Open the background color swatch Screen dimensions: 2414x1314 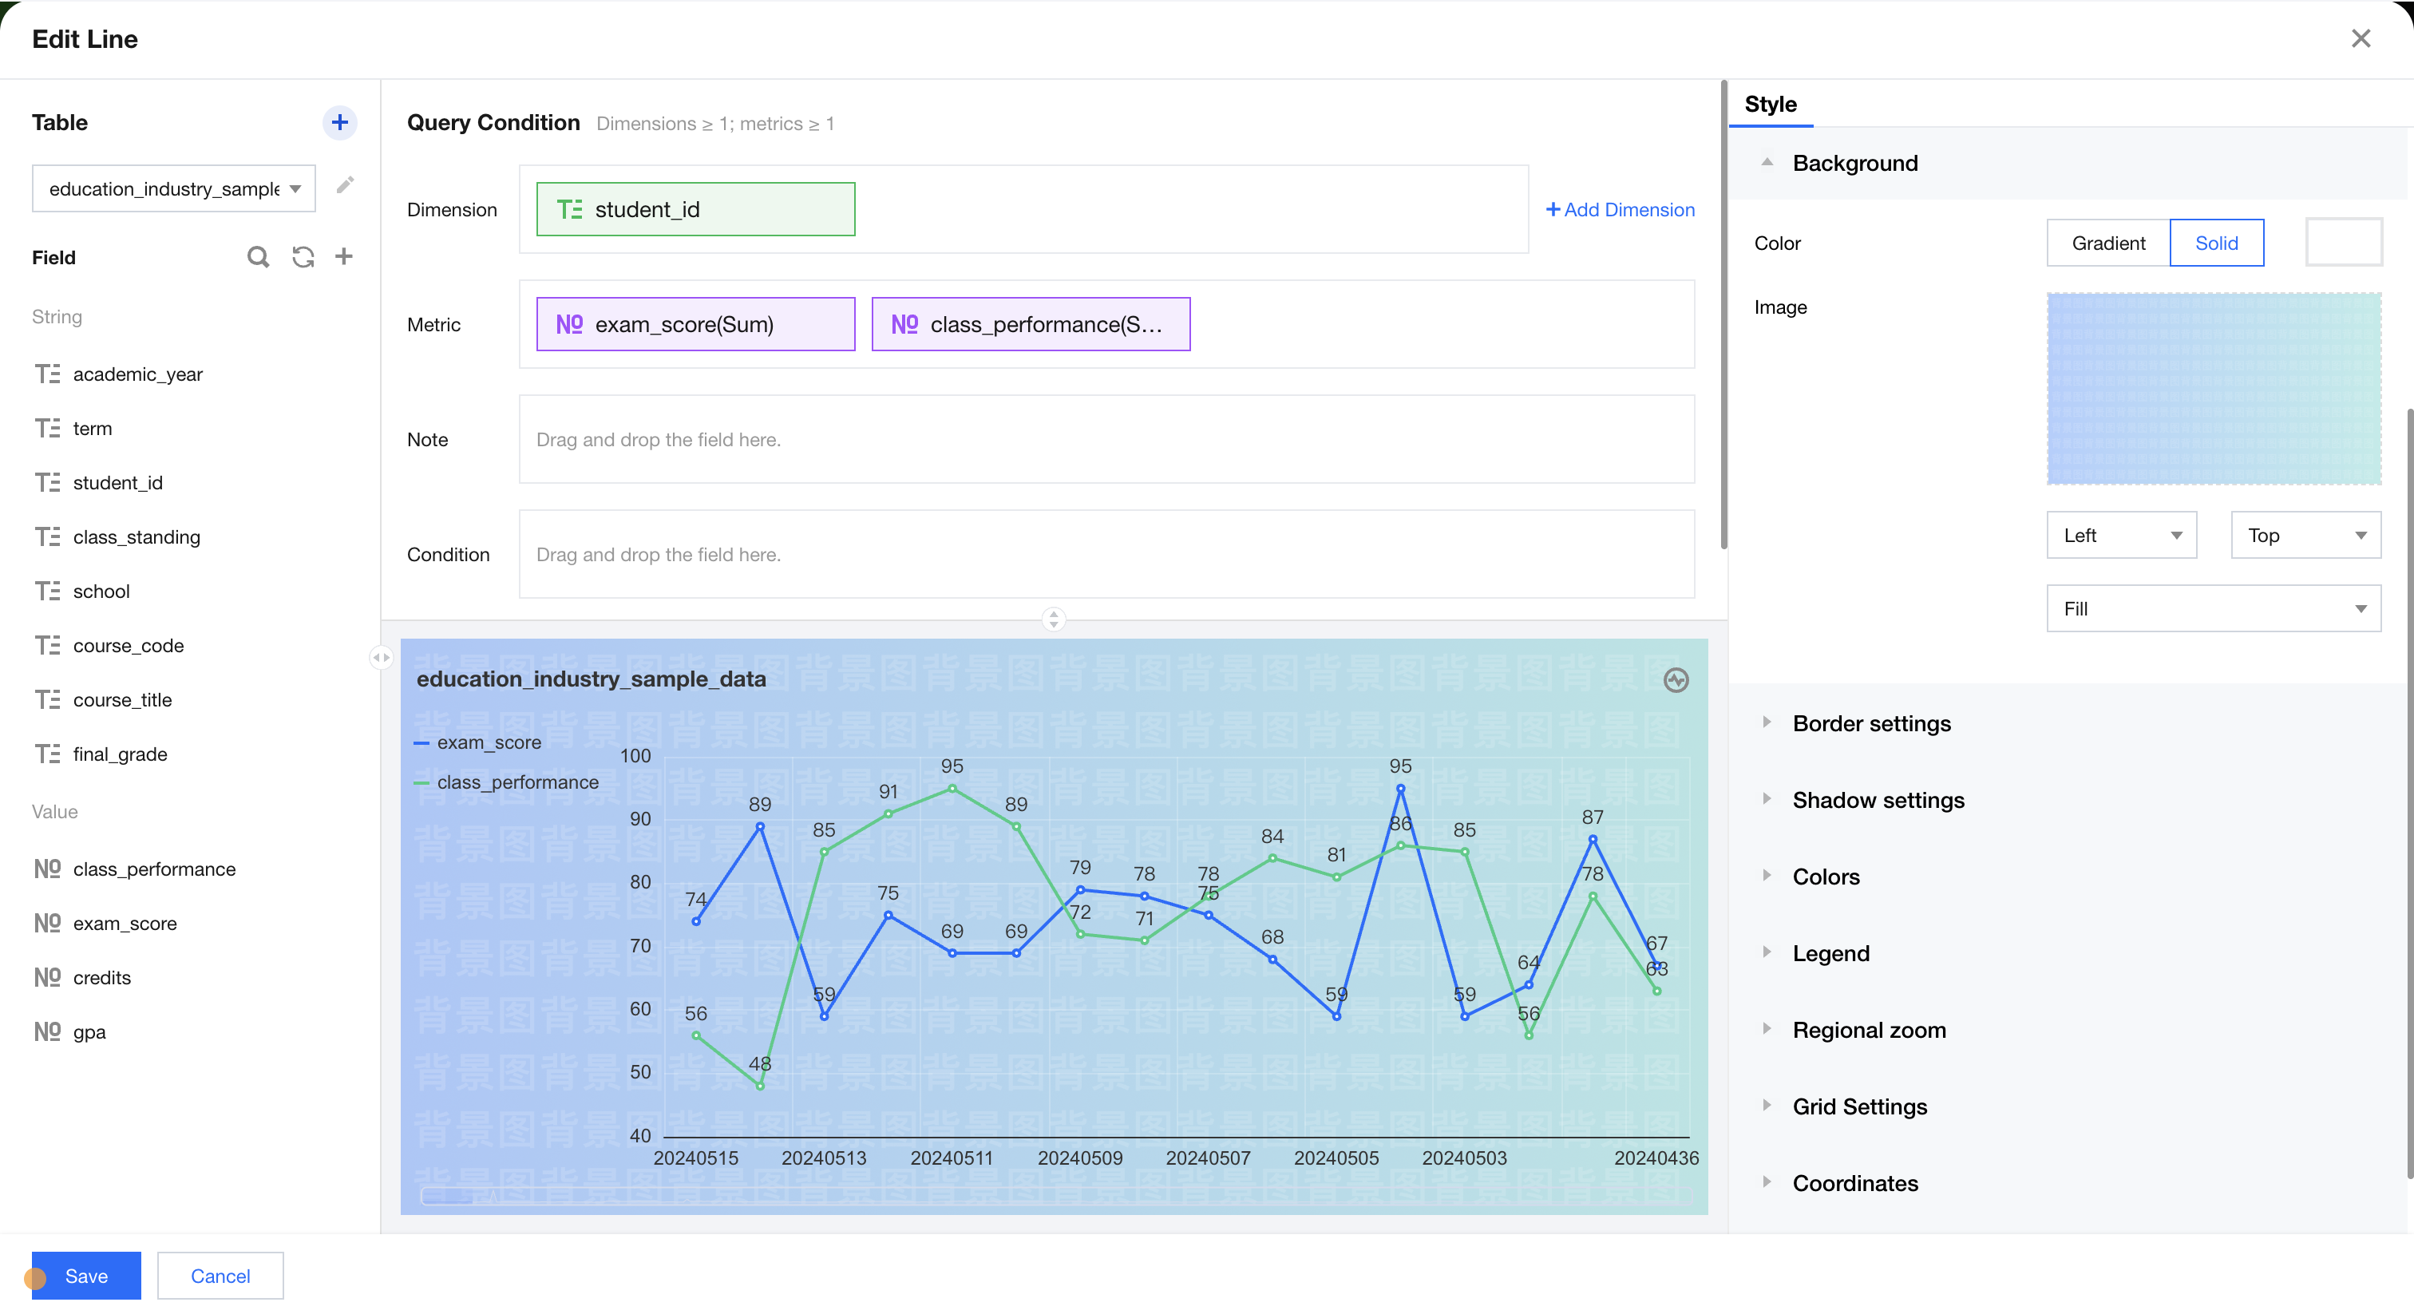pos(2343,243)
